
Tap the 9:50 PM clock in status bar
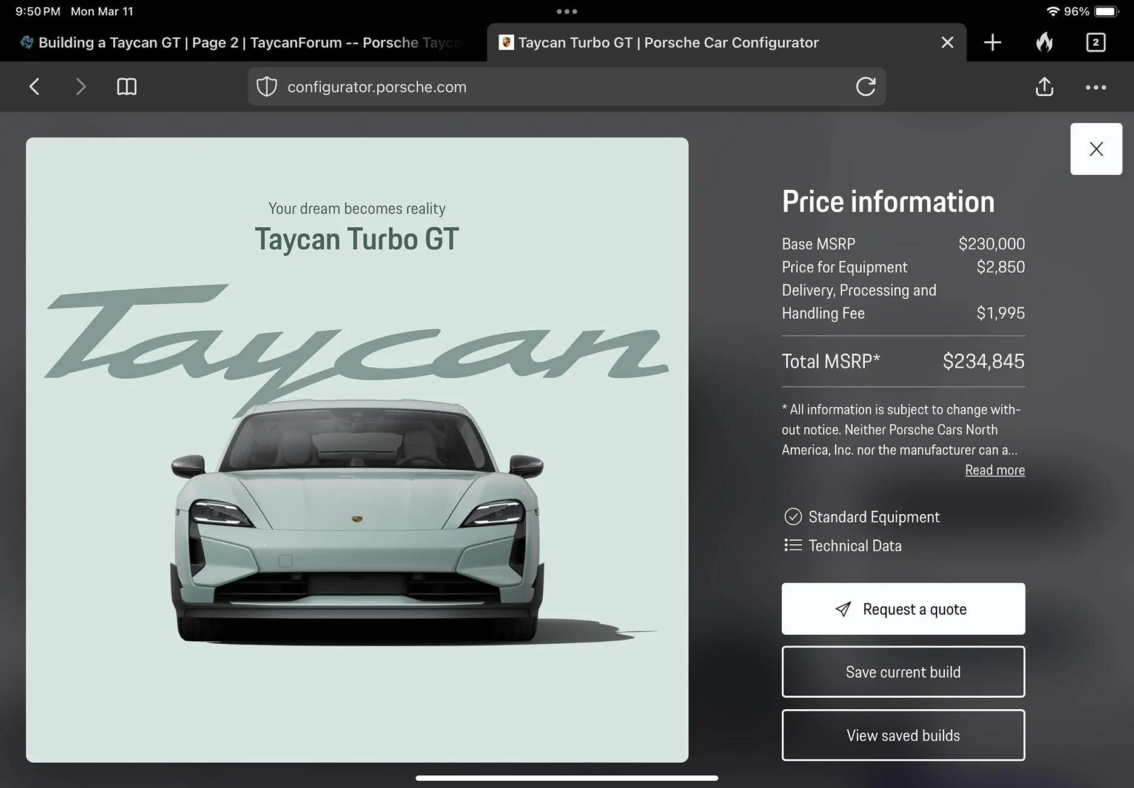(x=38, y=12)
